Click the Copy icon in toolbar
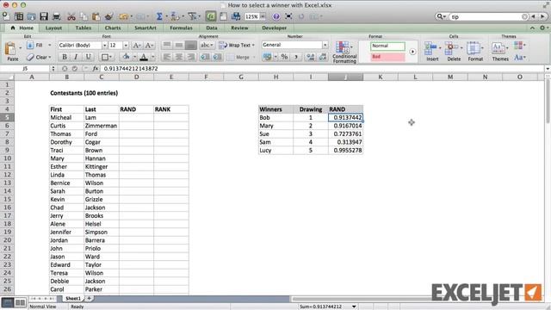Viewport: 551px width, 310px height. tap(84, 16)
